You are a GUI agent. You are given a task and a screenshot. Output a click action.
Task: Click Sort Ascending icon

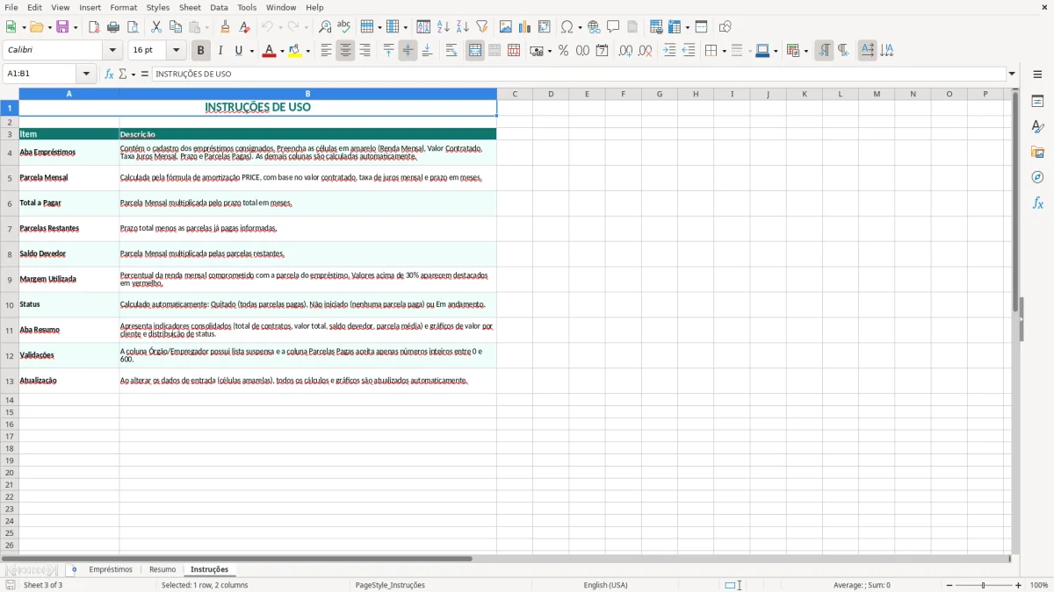pyautogui.click(x=443, y=27)
